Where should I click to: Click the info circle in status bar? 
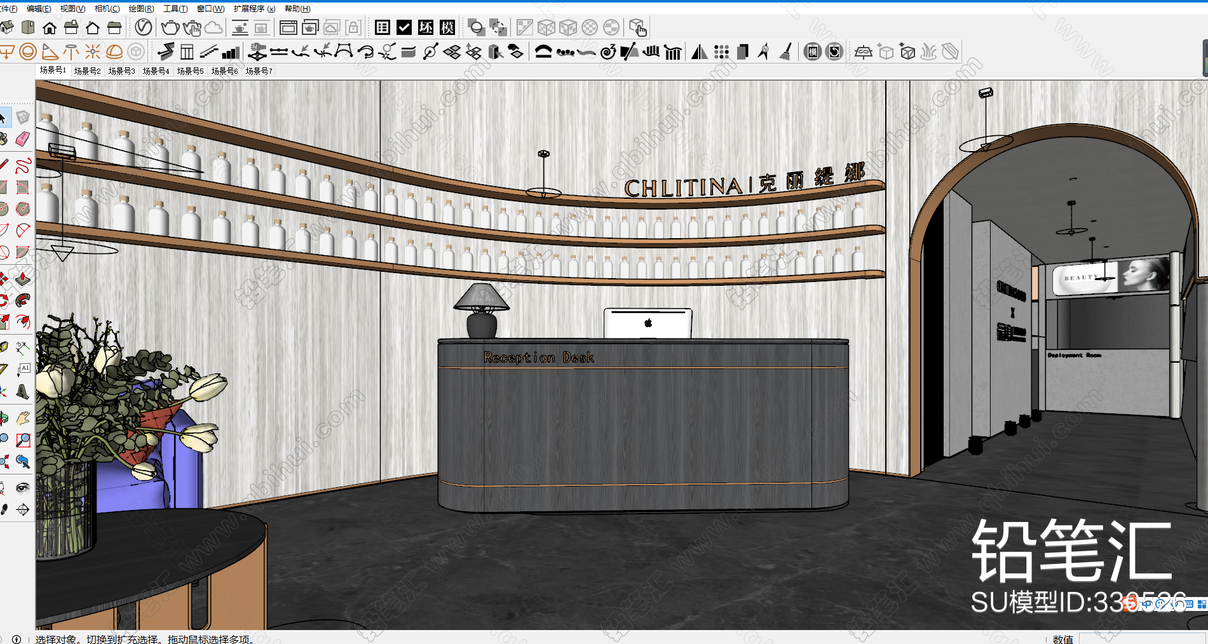pos(17,639)
